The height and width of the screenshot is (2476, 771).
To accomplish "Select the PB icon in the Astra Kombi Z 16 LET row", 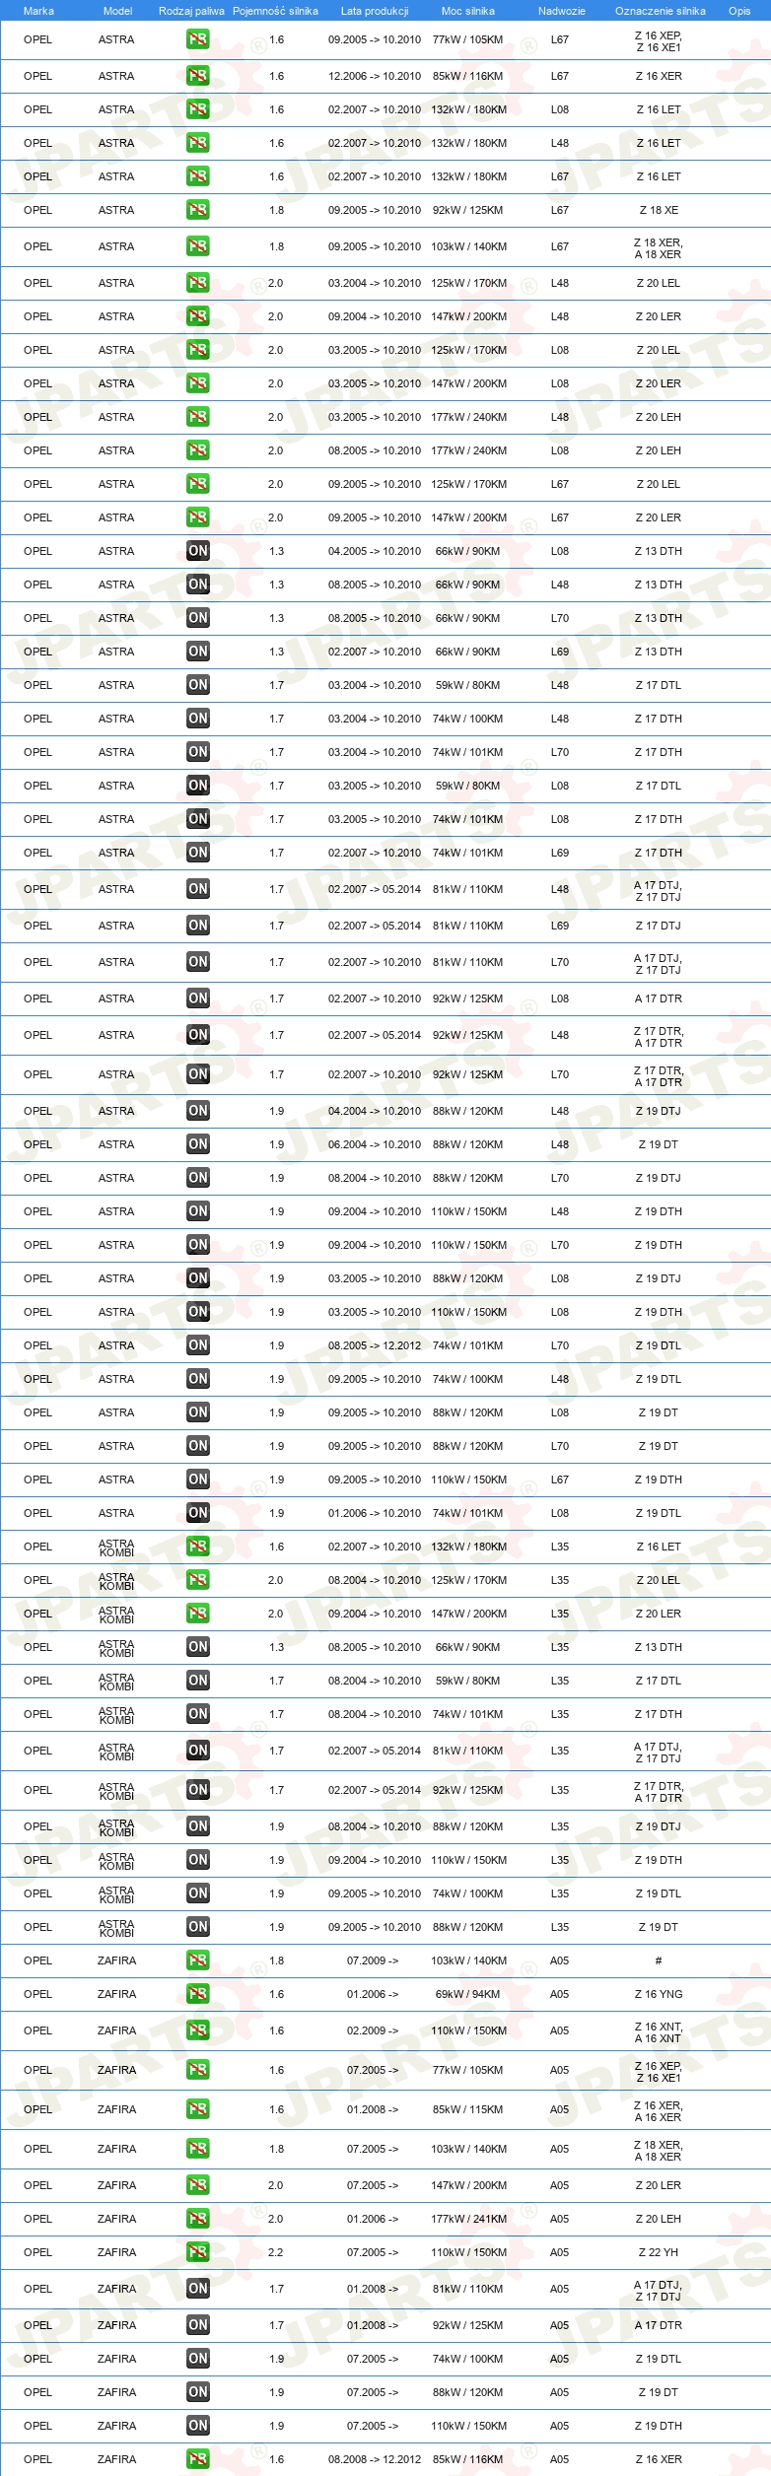I will point(197,1547).
